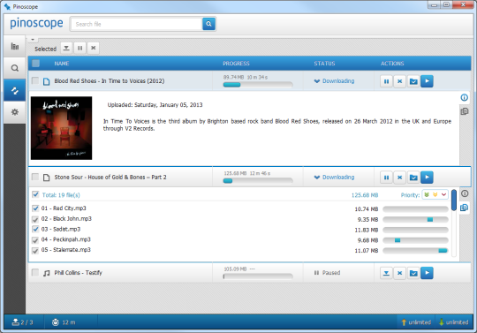Play the Stone Sour download
This screenshot has height=333, width=477.
point(428,178)
